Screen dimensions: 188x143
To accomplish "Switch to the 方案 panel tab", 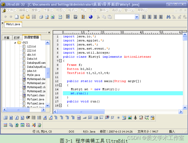I will pyautogui.click(x=6, y=38).
